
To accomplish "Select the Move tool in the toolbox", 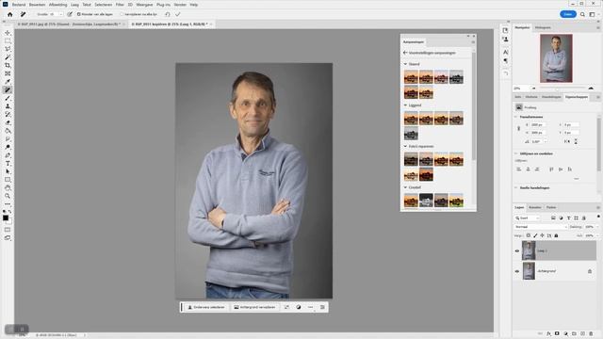I will [x=8, y=33].
